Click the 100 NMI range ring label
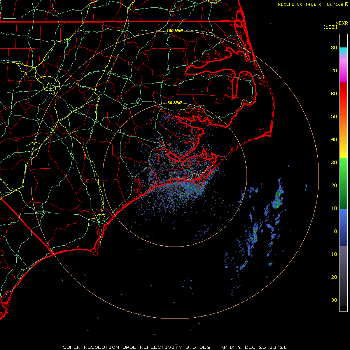The height and width of the screenshot is (350, 350). click(x=175, y=31)
